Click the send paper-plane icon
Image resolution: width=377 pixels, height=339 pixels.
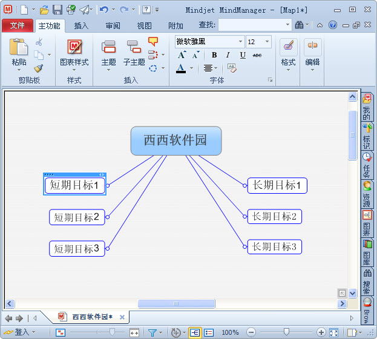tap(84, 10)
